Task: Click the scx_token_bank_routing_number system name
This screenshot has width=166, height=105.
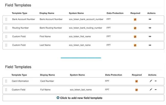Action: (86, 28)
